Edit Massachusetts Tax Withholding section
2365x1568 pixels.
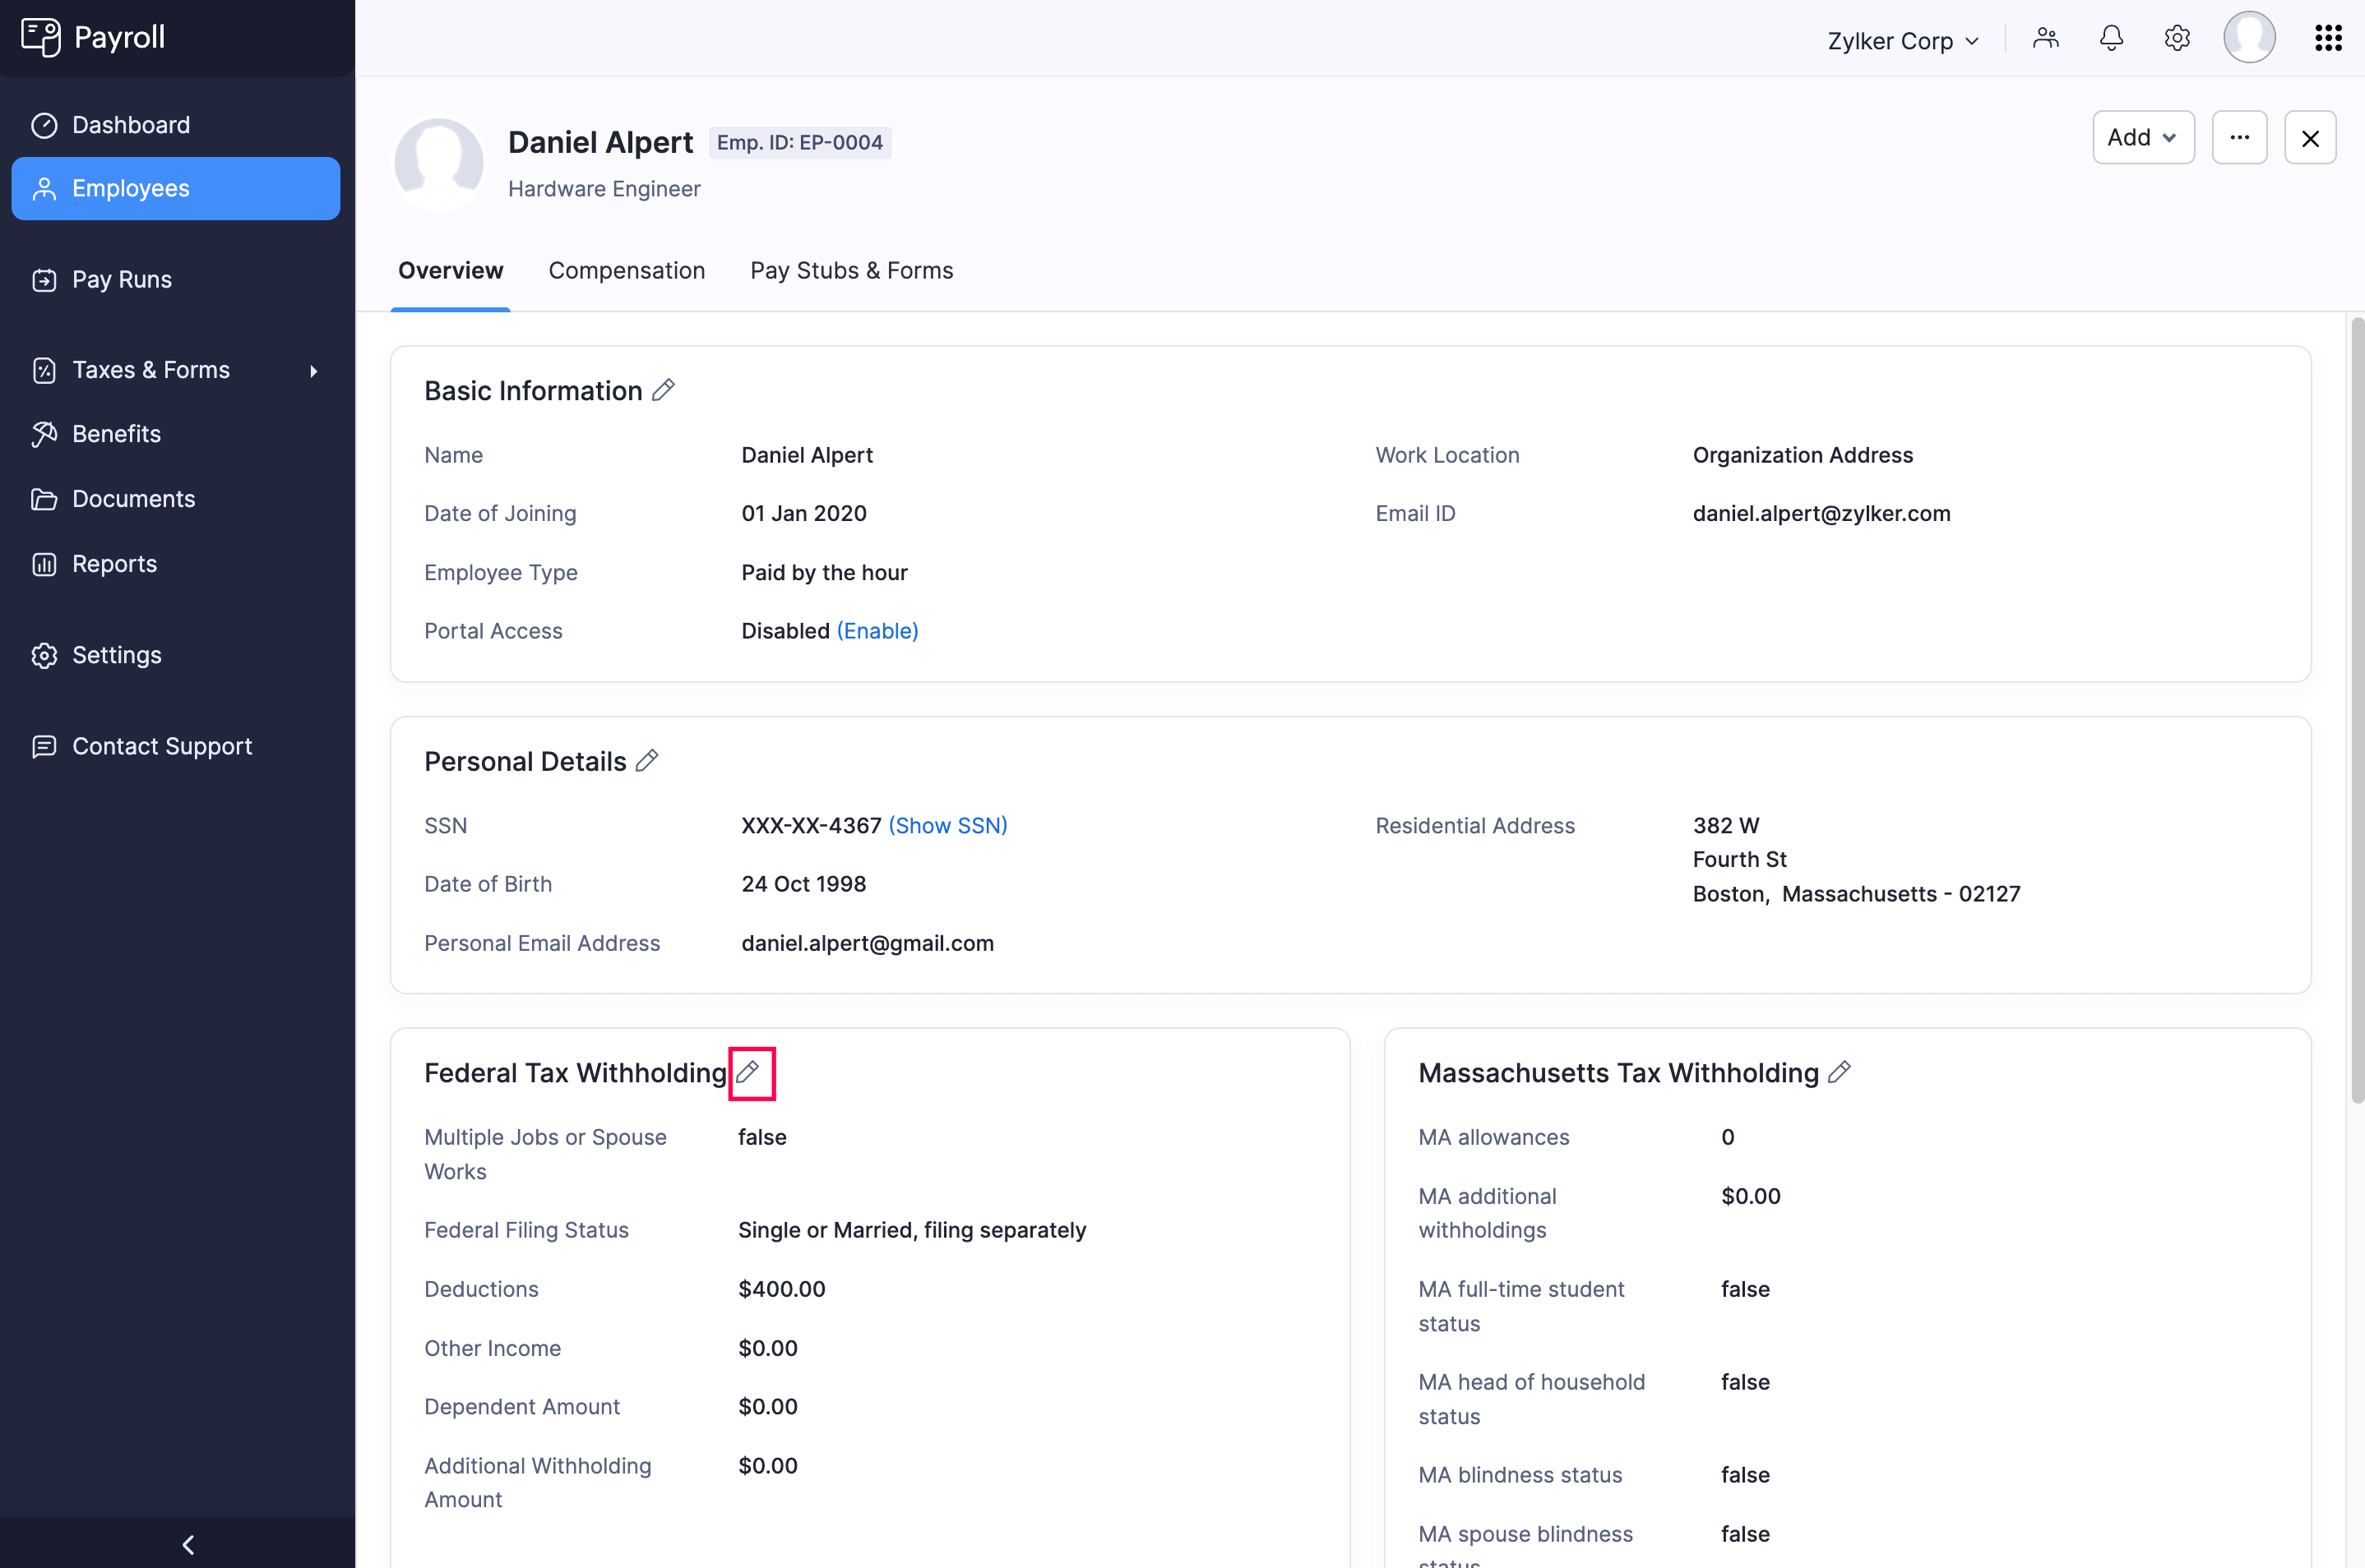click(1838, 1071)
